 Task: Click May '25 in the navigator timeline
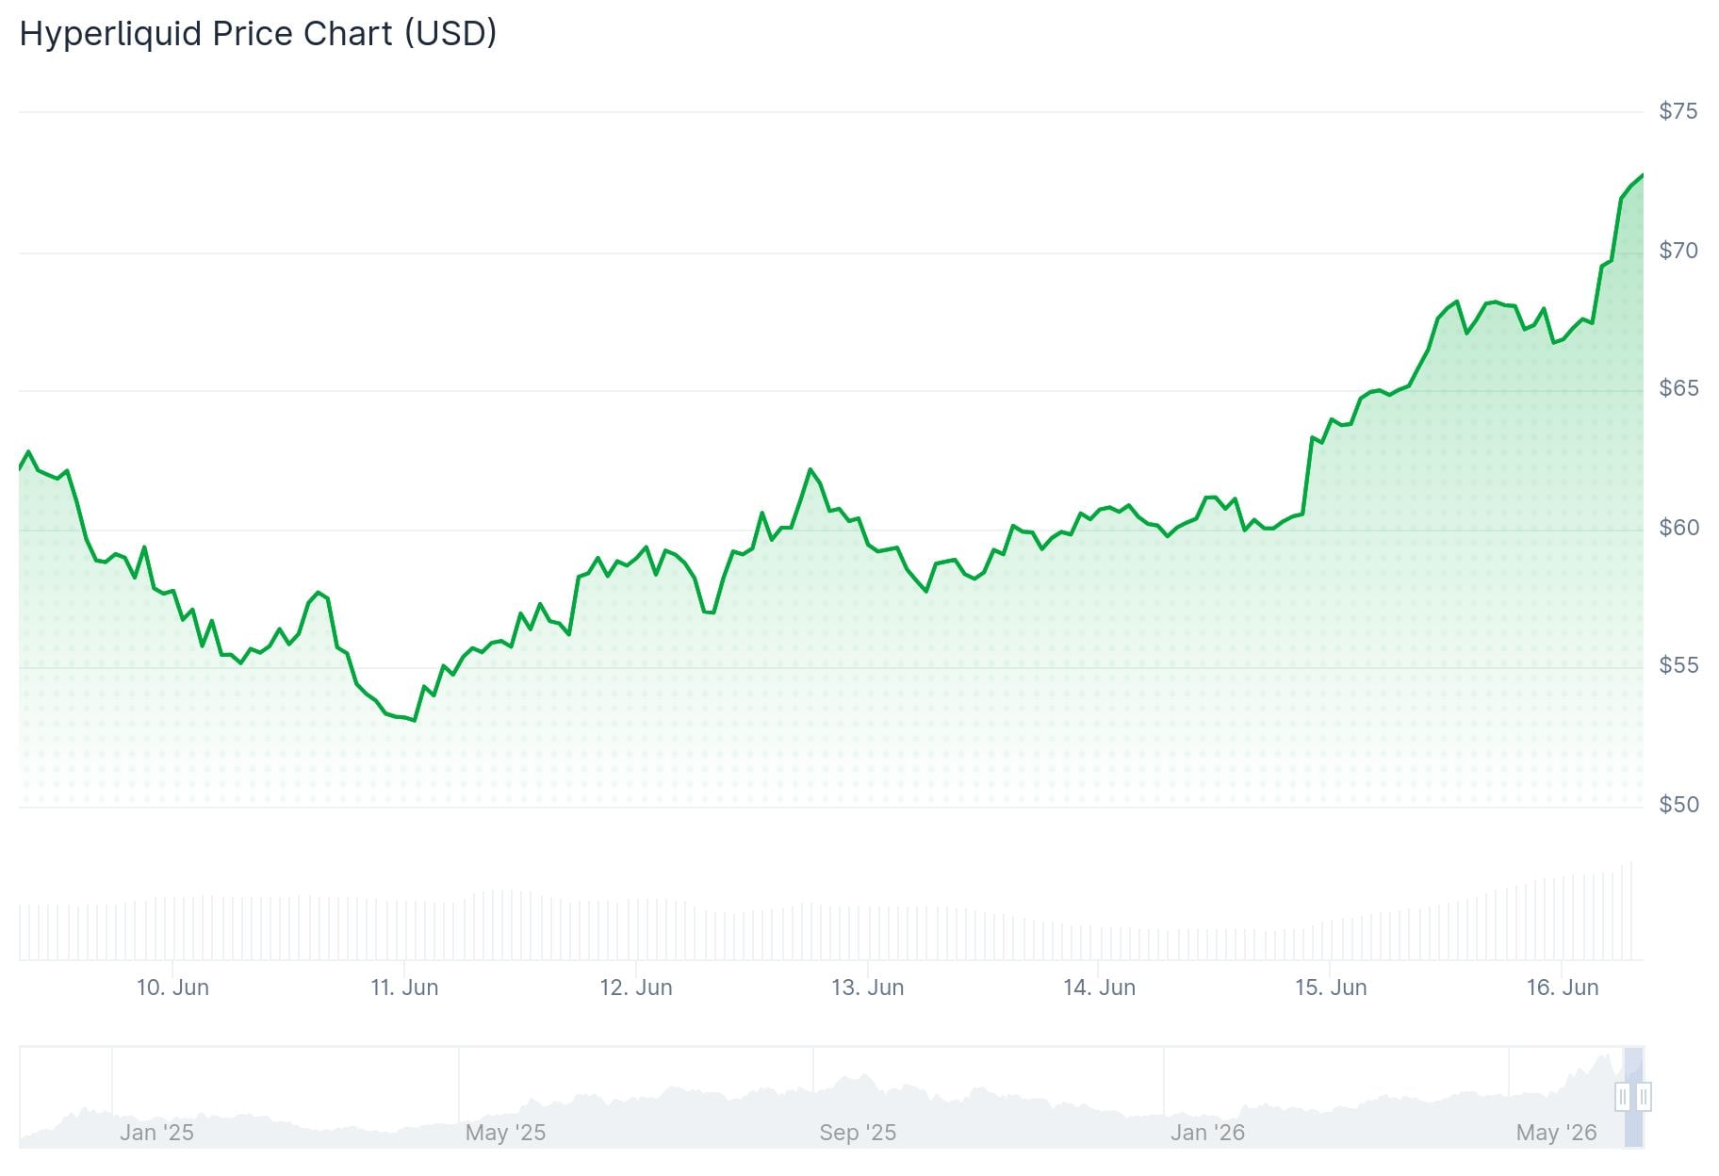505,1133
